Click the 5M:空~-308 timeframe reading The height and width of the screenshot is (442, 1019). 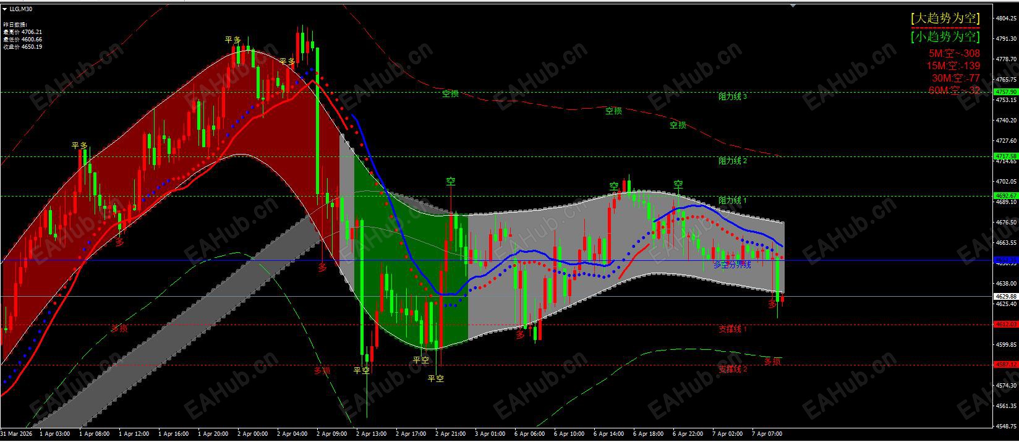click(954, 54)
